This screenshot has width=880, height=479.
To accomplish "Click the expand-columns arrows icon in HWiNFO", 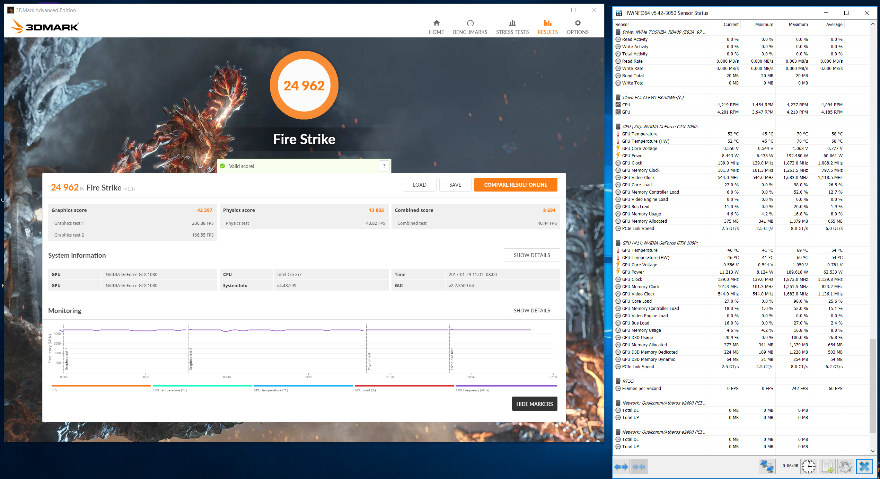I will click(621, 467).
